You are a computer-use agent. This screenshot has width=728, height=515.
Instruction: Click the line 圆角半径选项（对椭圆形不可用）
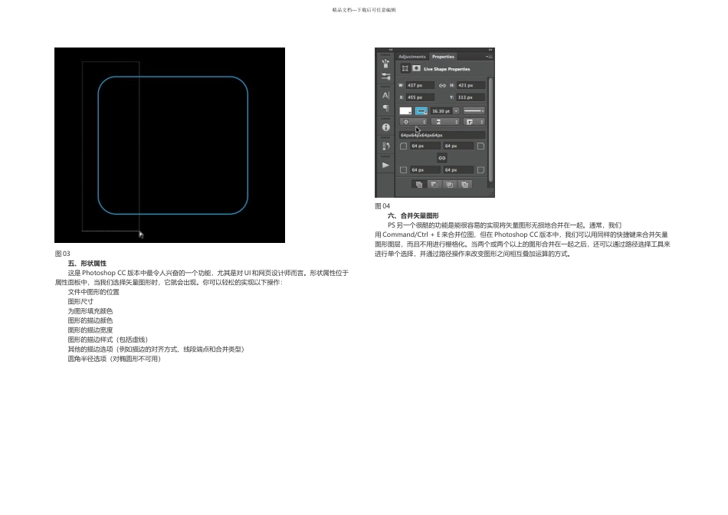click(114, 359)
